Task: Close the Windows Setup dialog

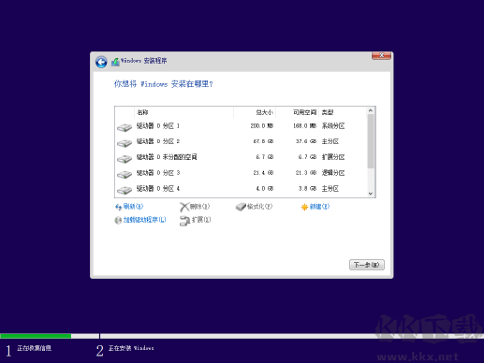Action: (x=381, y=55)
